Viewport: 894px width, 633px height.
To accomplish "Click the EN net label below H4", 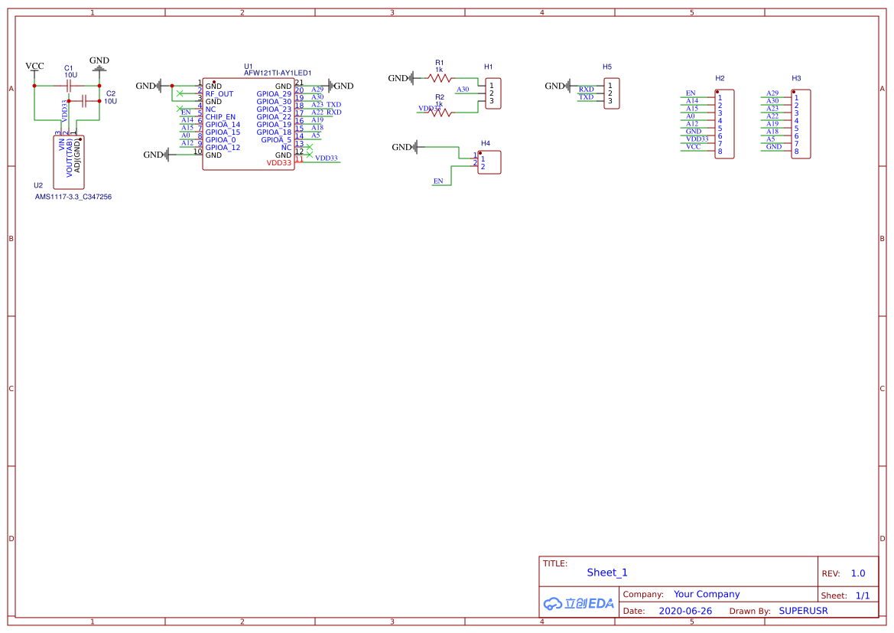I will (x=438, y=181).
